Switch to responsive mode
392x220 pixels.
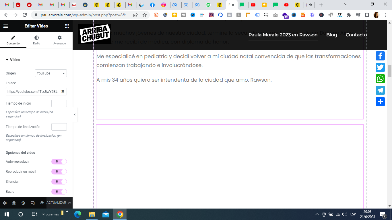[32, 203]
